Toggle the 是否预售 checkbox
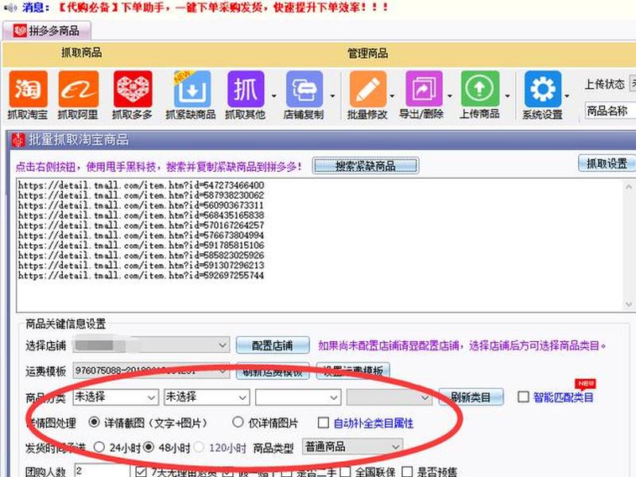Image resolution: width=636 pixels, height=477 pixels. point(407,471)
